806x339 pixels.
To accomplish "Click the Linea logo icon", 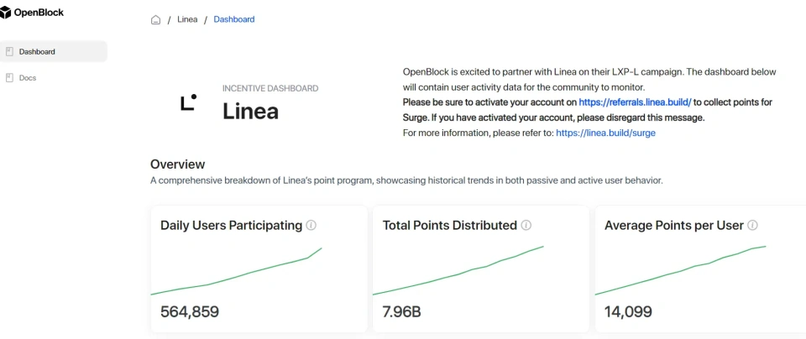I will click(x=189, y=102).
